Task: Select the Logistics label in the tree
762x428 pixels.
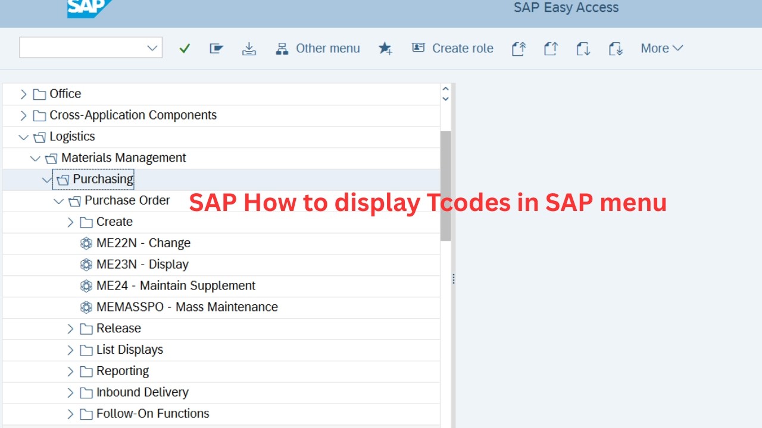Action: 73,137
